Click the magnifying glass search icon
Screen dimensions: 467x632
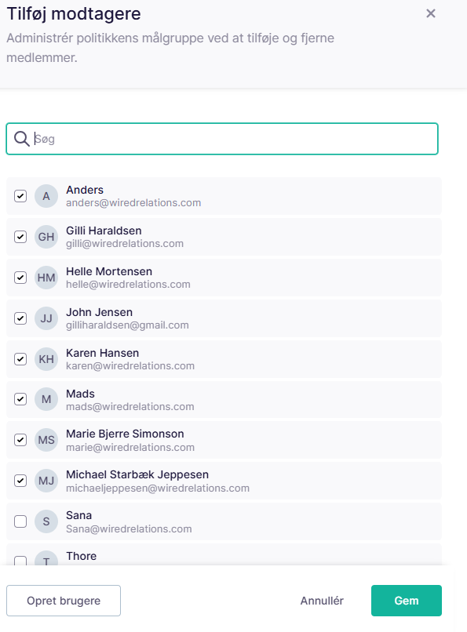pyautogui.click(x=22, y=139)
